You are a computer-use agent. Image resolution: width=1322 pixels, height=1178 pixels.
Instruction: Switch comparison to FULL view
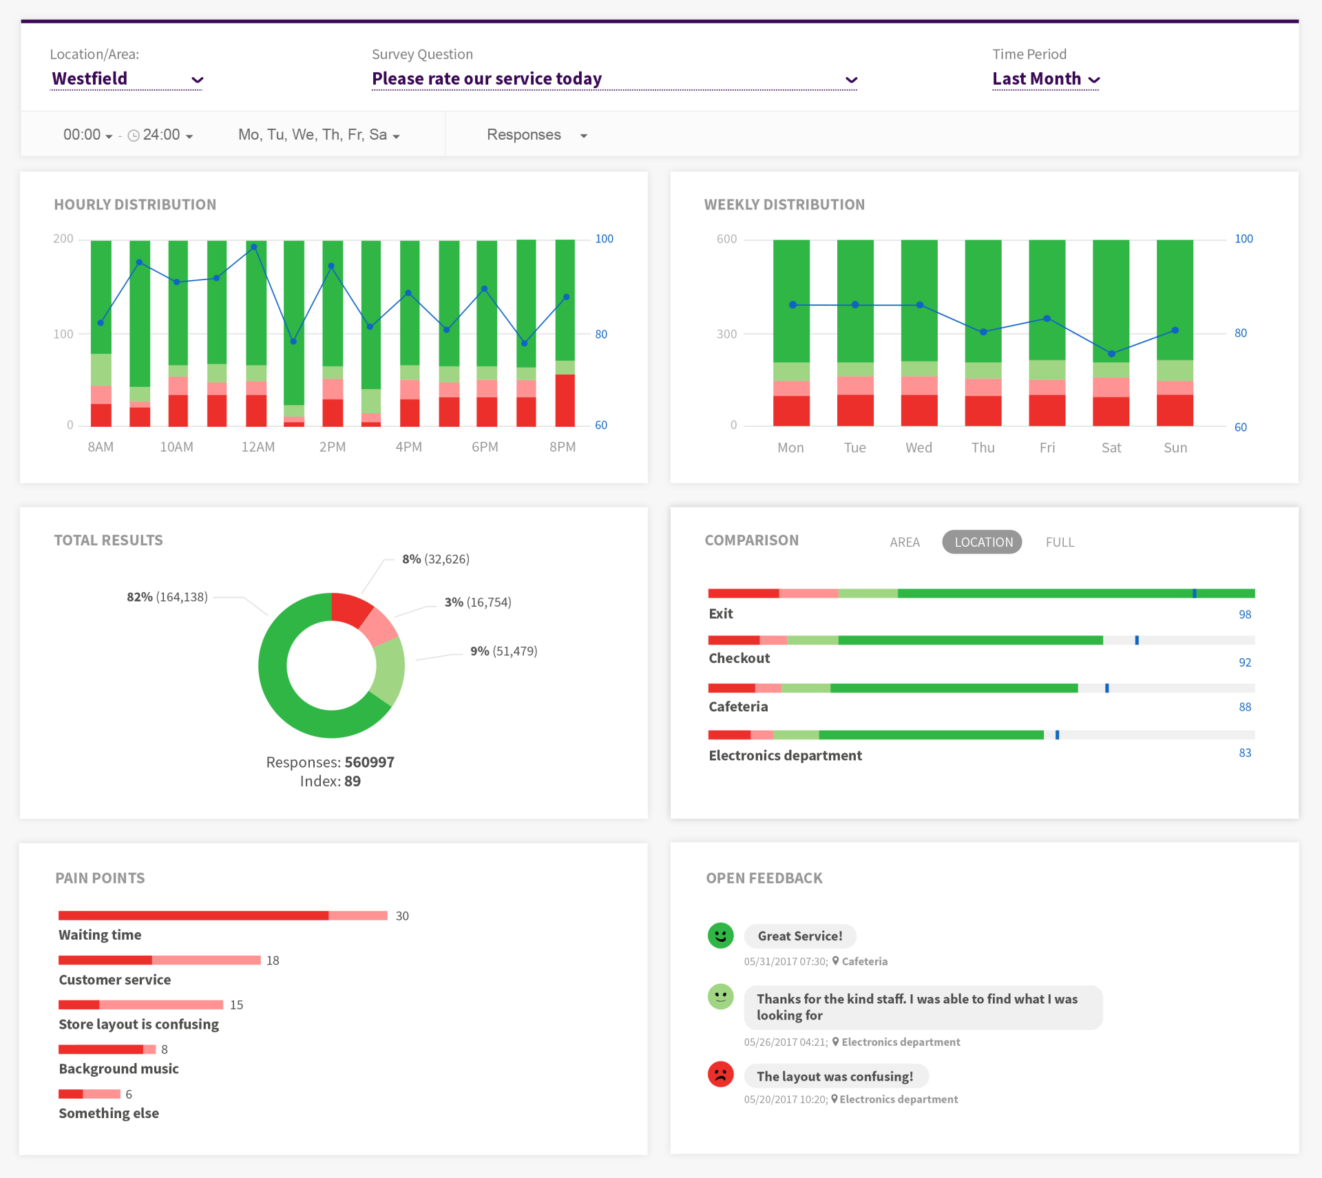point(1060,542)
